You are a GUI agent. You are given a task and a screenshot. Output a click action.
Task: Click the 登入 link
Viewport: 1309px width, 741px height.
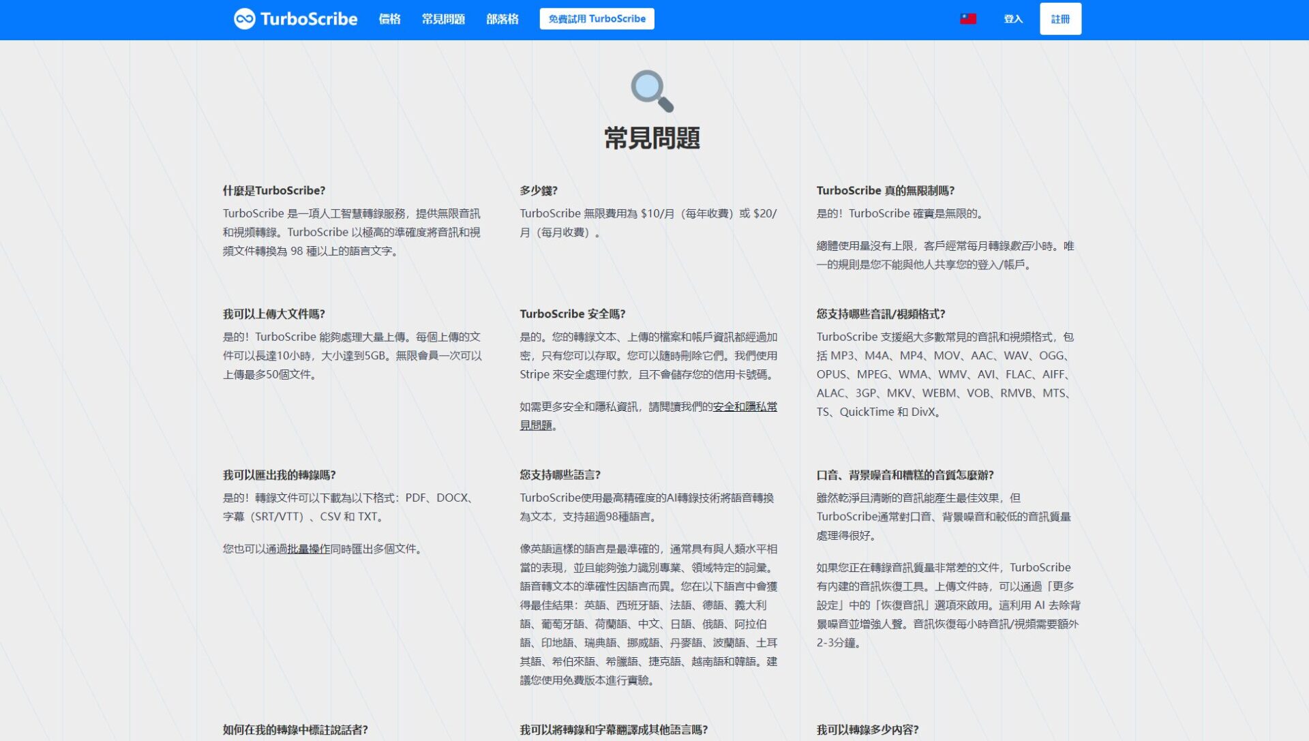1013,19
